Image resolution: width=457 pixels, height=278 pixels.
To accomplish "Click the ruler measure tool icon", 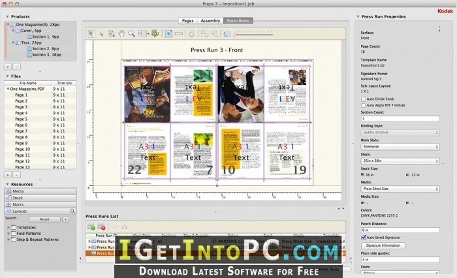I will (179, 34).
